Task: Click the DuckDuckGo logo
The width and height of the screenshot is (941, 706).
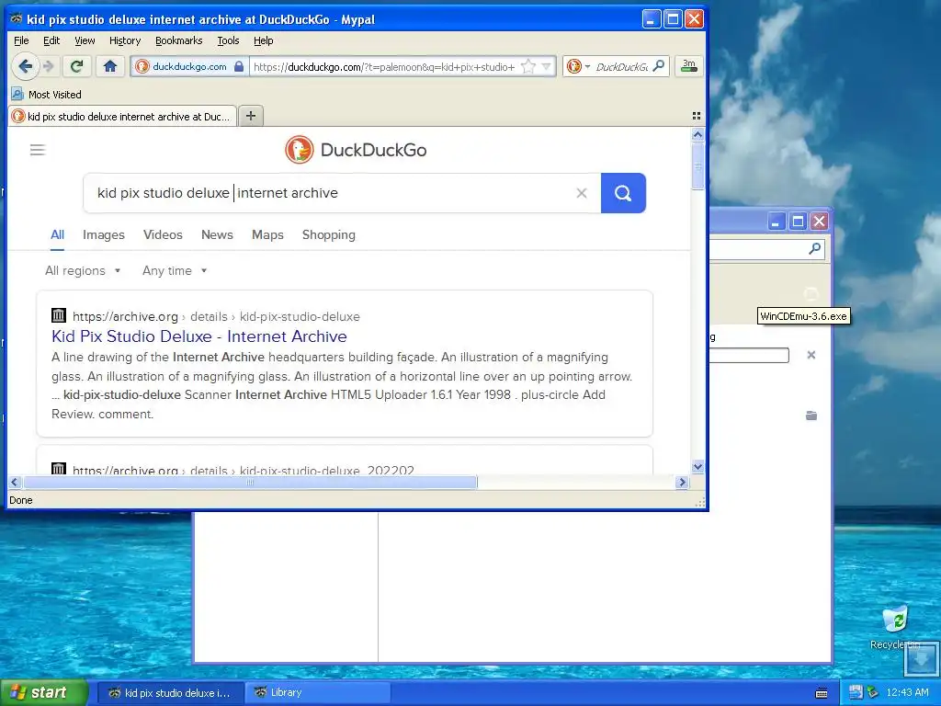Action: [356, 150]
